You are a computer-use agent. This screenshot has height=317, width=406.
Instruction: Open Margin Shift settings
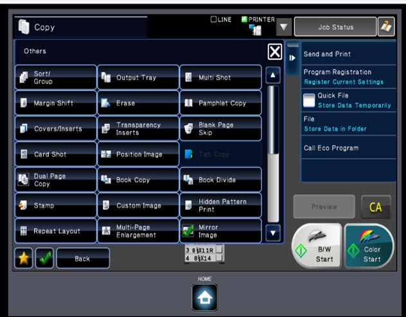pyautogui.click(x=56, y=103)
